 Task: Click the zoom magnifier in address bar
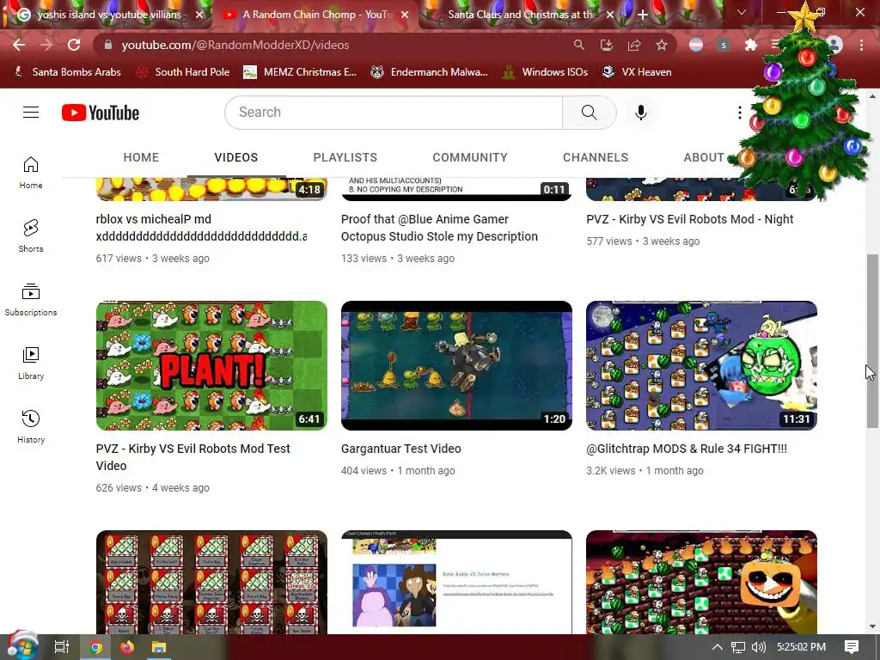(578, 45)
